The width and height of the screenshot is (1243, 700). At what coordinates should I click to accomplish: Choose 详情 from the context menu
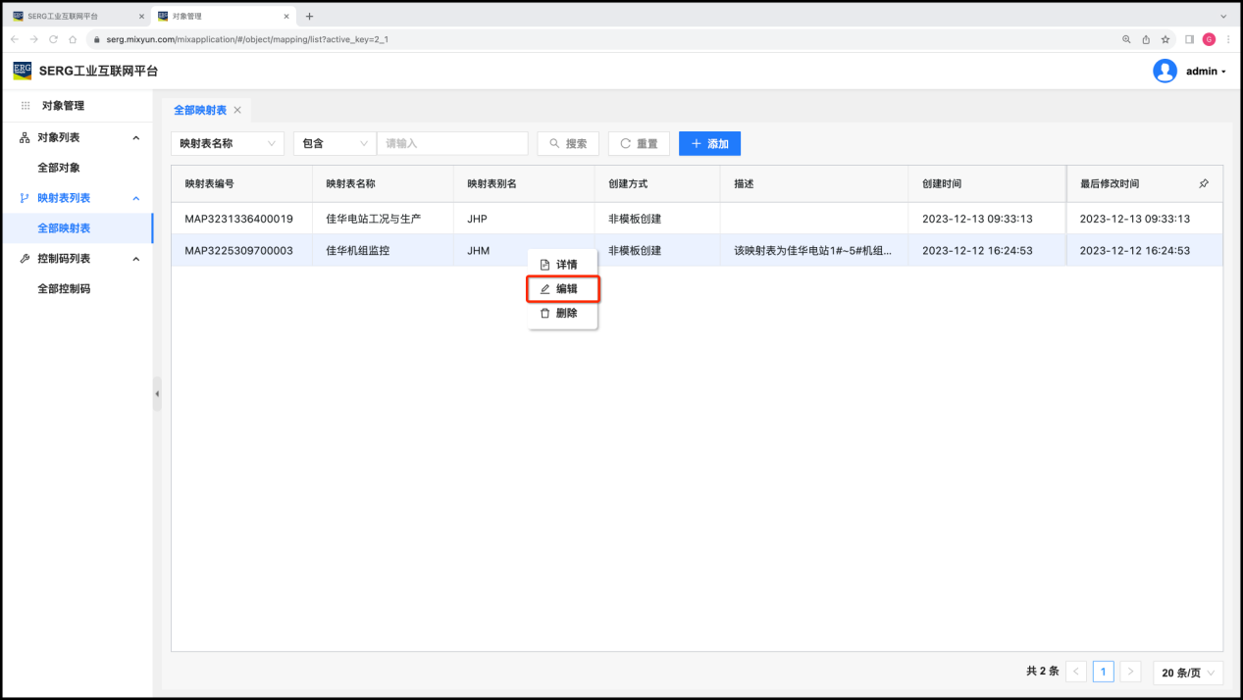[563, 265]
